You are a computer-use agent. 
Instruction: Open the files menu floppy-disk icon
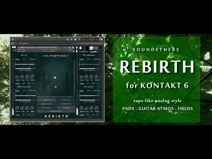75,39
